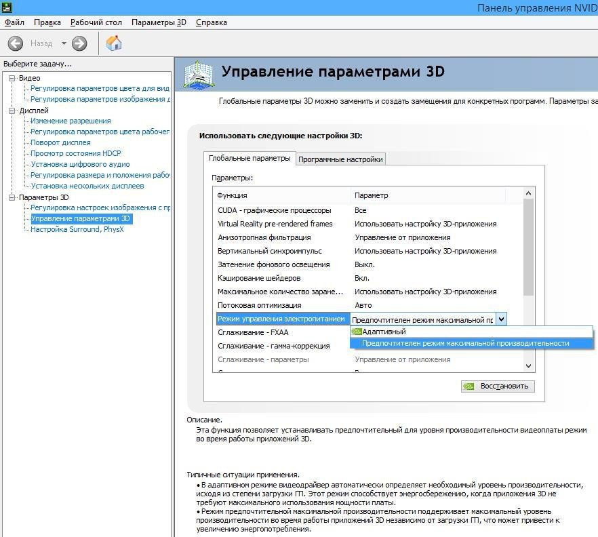The width and height of the screenshot is (598, 537).
Task: Open the Рабочий стол menu
Action: point(96,22)
